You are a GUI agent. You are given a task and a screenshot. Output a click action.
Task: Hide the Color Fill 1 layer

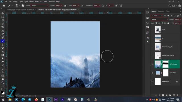[152, 73]
